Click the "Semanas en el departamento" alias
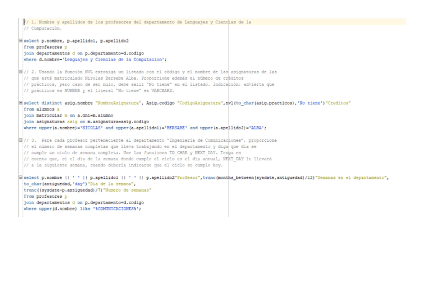This screenshot has width=424, height=300. click(353, 178)
